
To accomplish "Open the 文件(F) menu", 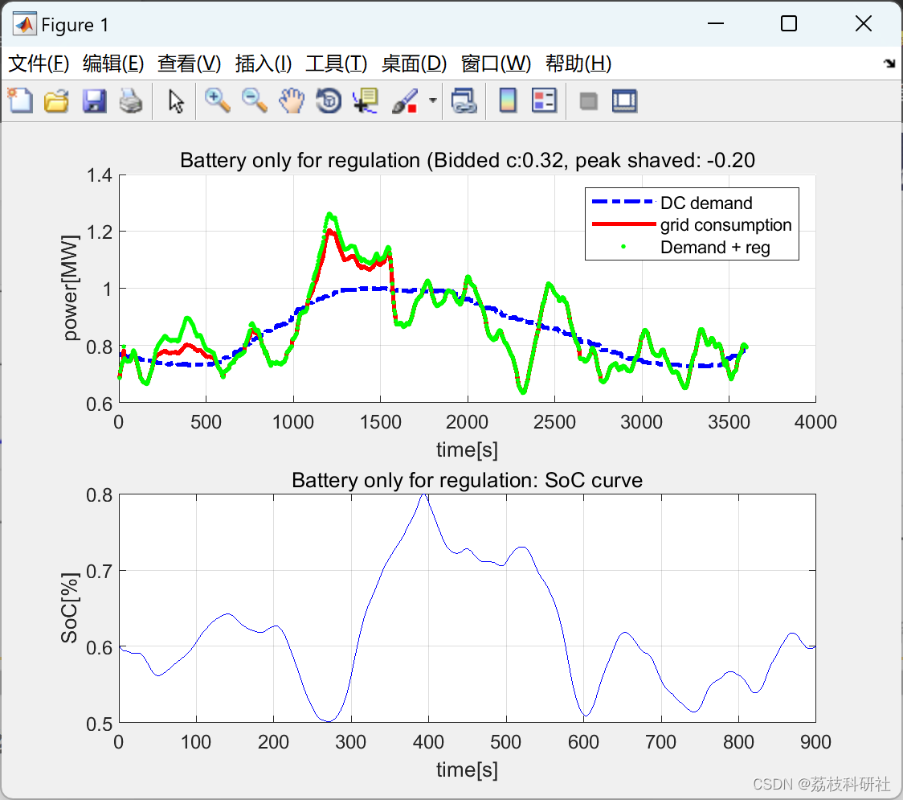I will (39, 64).
